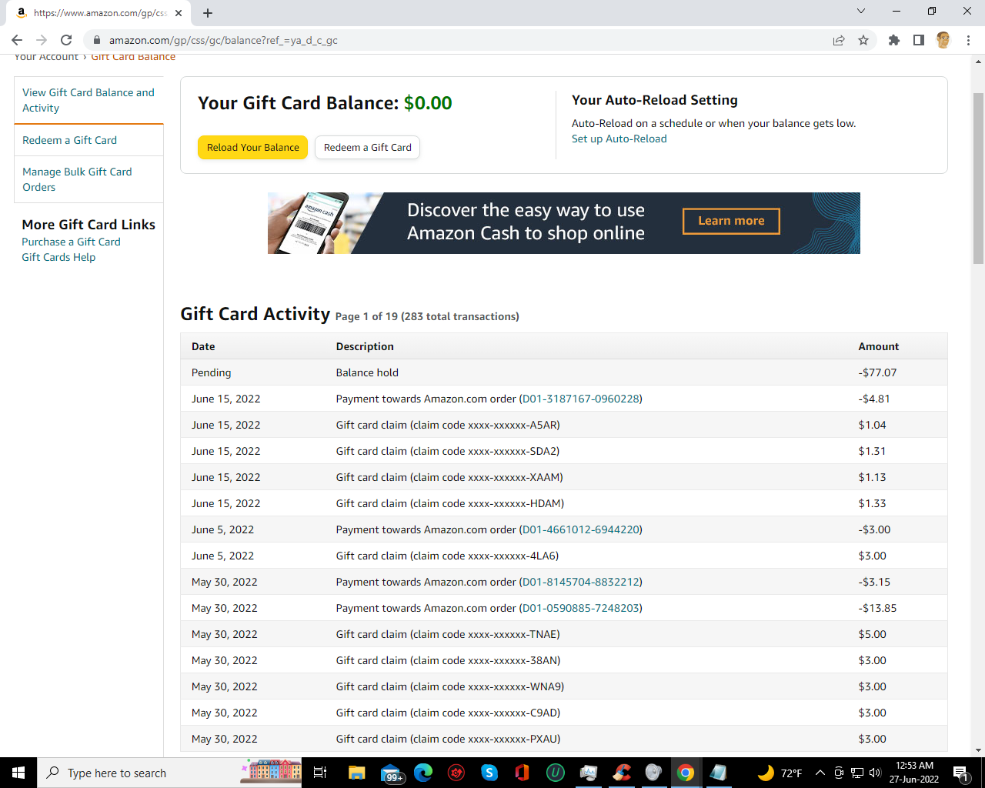Open order D01-4661012-6944220
This screenshot has height=788, width=985.
(x=581, y=529)
